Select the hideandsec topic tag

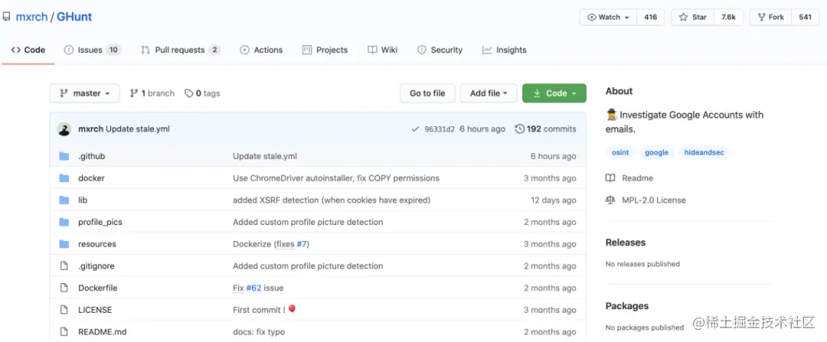coord(704,152)
